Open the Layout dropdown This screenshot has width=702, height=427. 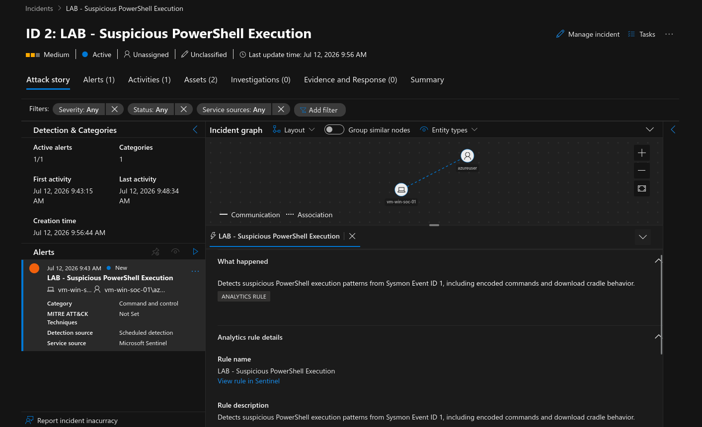(294, 130)
